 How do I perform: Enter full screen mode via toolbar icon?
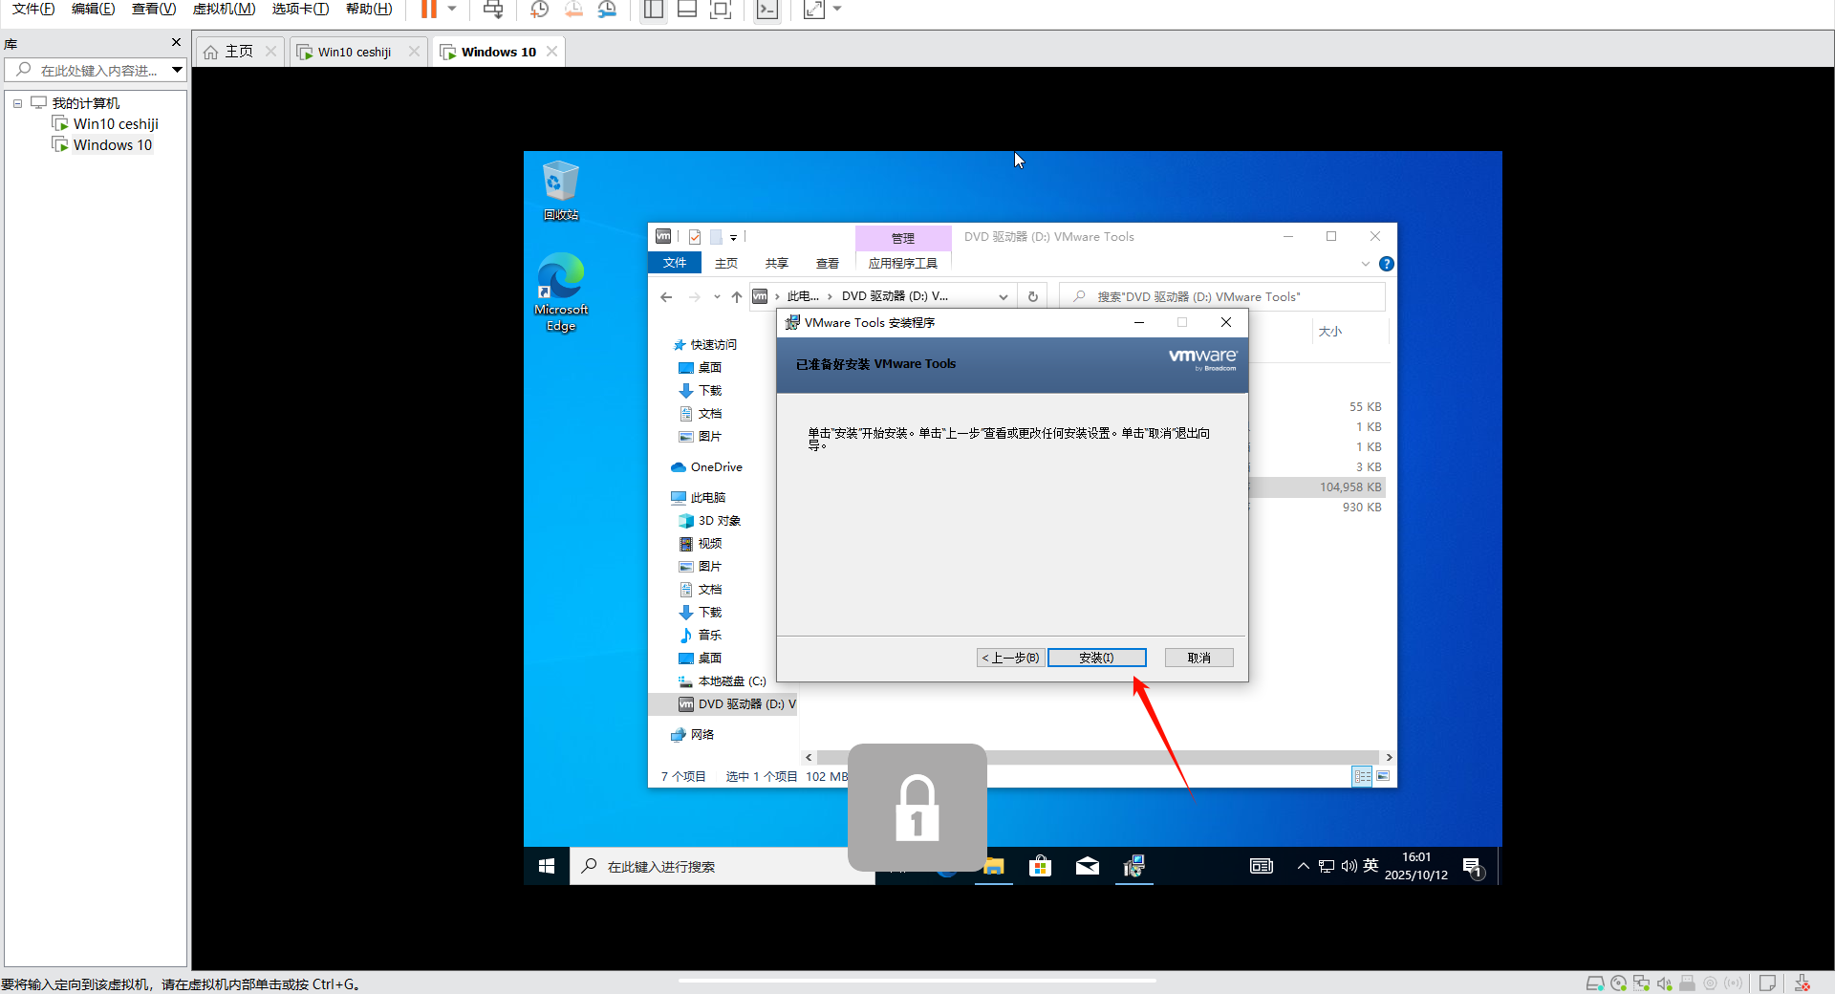(x=813, y=10)
